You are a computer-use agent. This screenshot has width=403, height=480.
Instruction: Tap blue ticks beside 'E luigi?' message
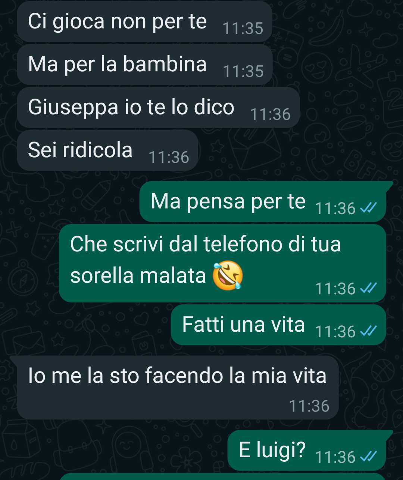tap(368, 456)
